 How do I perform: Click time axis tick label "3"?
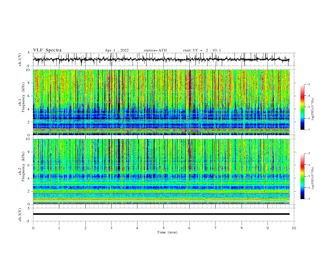pos(111,228)
